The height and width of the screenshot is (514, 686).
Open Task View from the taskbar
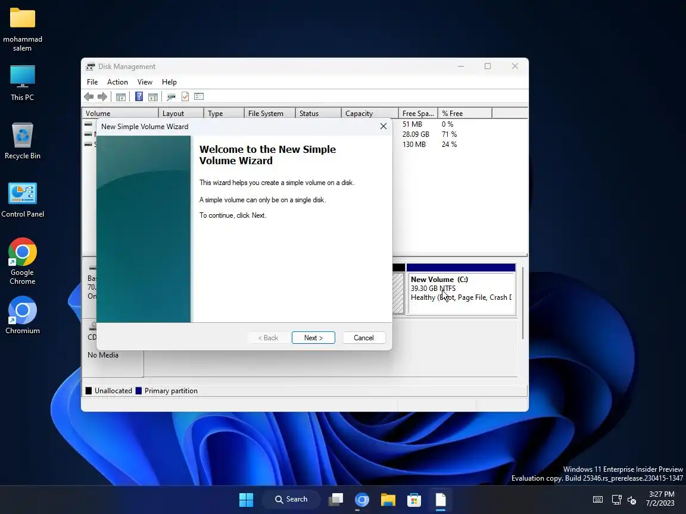click(336, 500)
